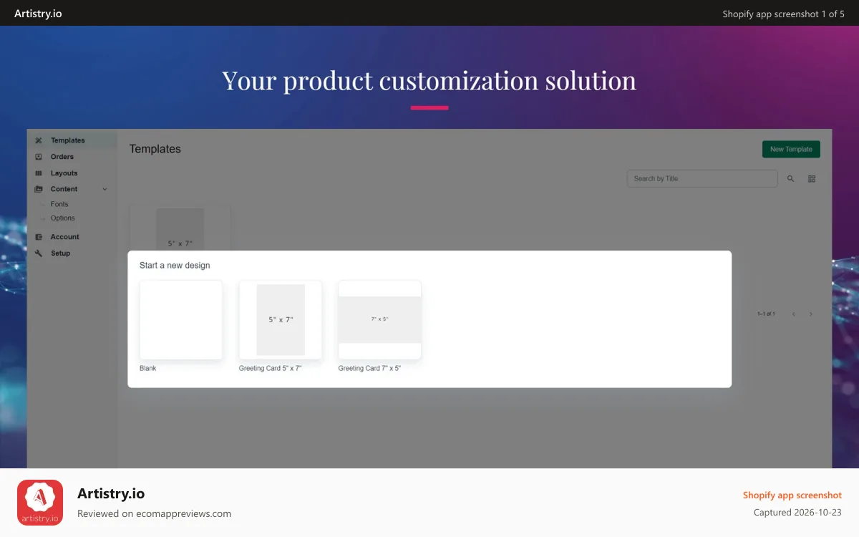Open the Fonts submenu item
Screen dimensions: 859x537
click(x=59, y=204)
